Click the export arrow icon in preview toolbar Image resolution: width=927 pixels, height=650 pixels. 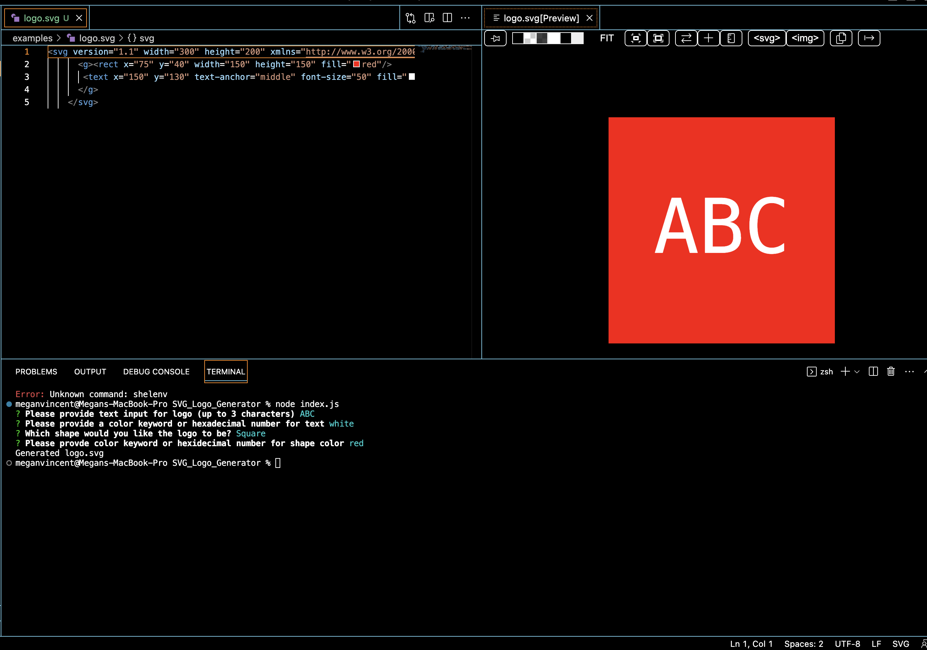[x=869, y=39]
